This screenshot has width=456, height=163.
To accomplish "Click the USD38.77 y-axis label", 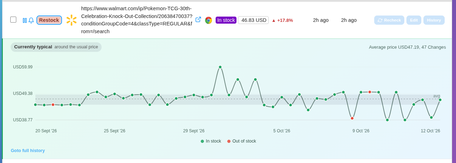I will (x=23, y=120).
